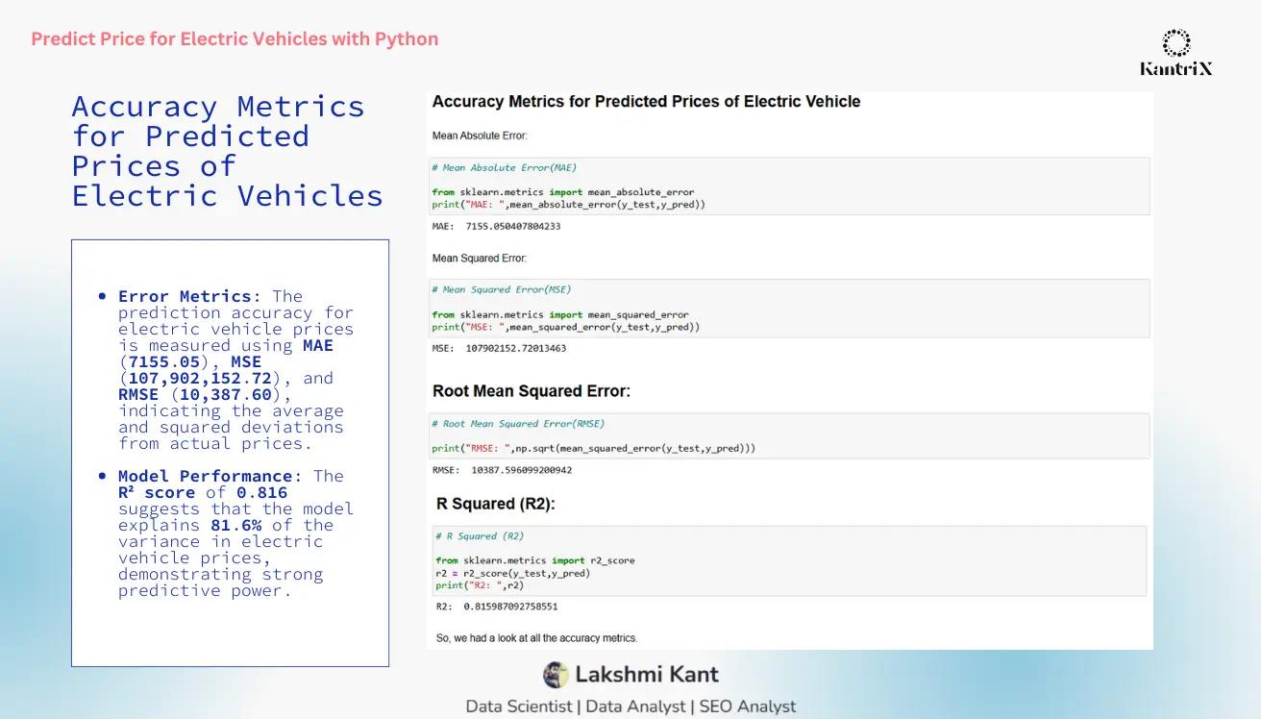Click the 'Predict Price for Electric Vehicles with Python' header
Viewport: 1261px width, 719px height.
click(235, 39)
